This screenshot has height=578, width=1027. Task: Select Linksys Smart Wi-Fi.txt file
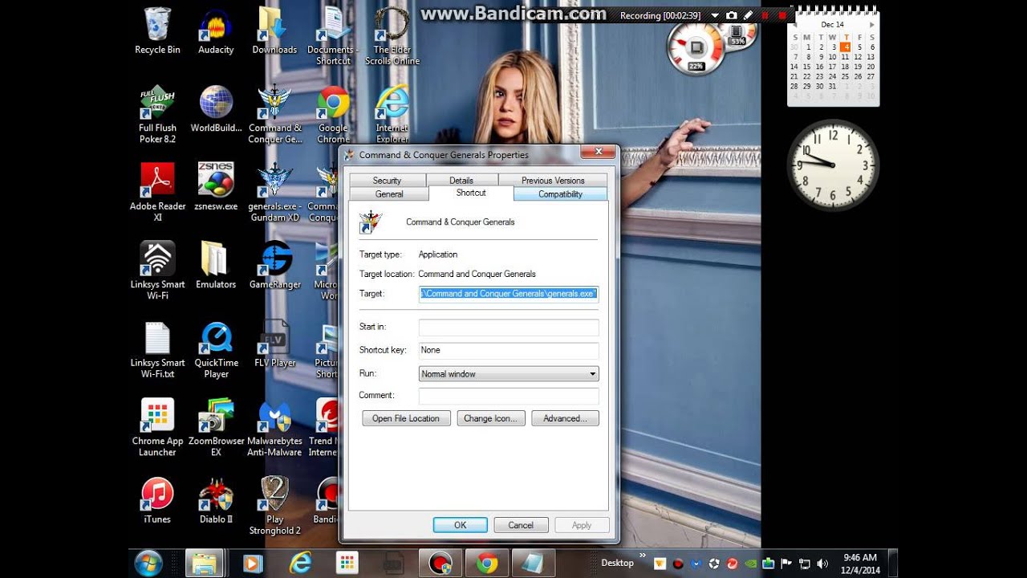157,349
